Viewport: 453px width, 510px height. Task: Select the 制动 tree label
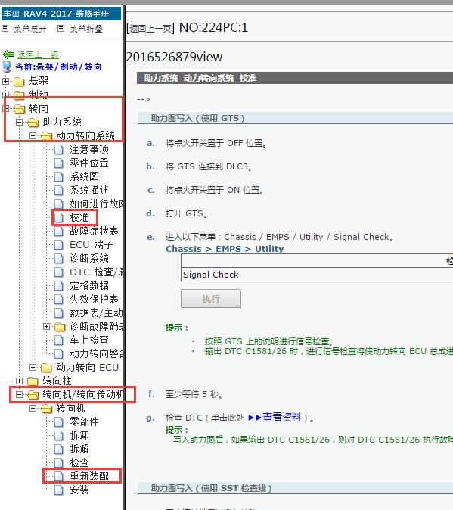point(39,95)
